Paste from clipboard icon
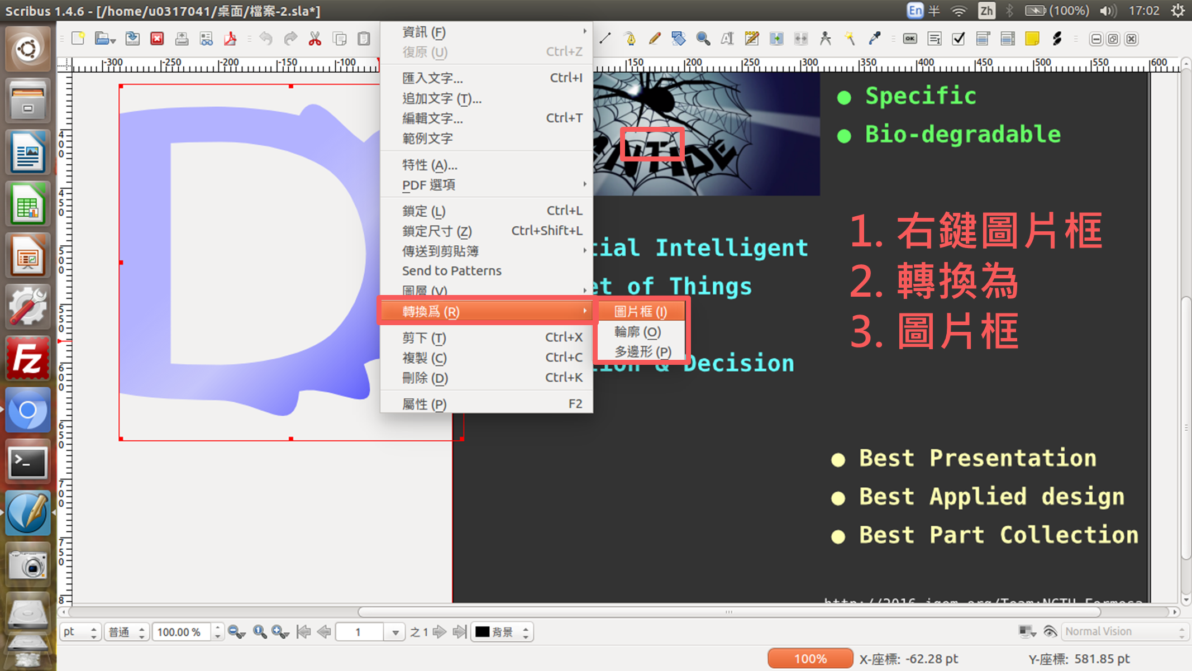Screen dimensions: 1192x671 pyautogui.click(x=364, y=39)
